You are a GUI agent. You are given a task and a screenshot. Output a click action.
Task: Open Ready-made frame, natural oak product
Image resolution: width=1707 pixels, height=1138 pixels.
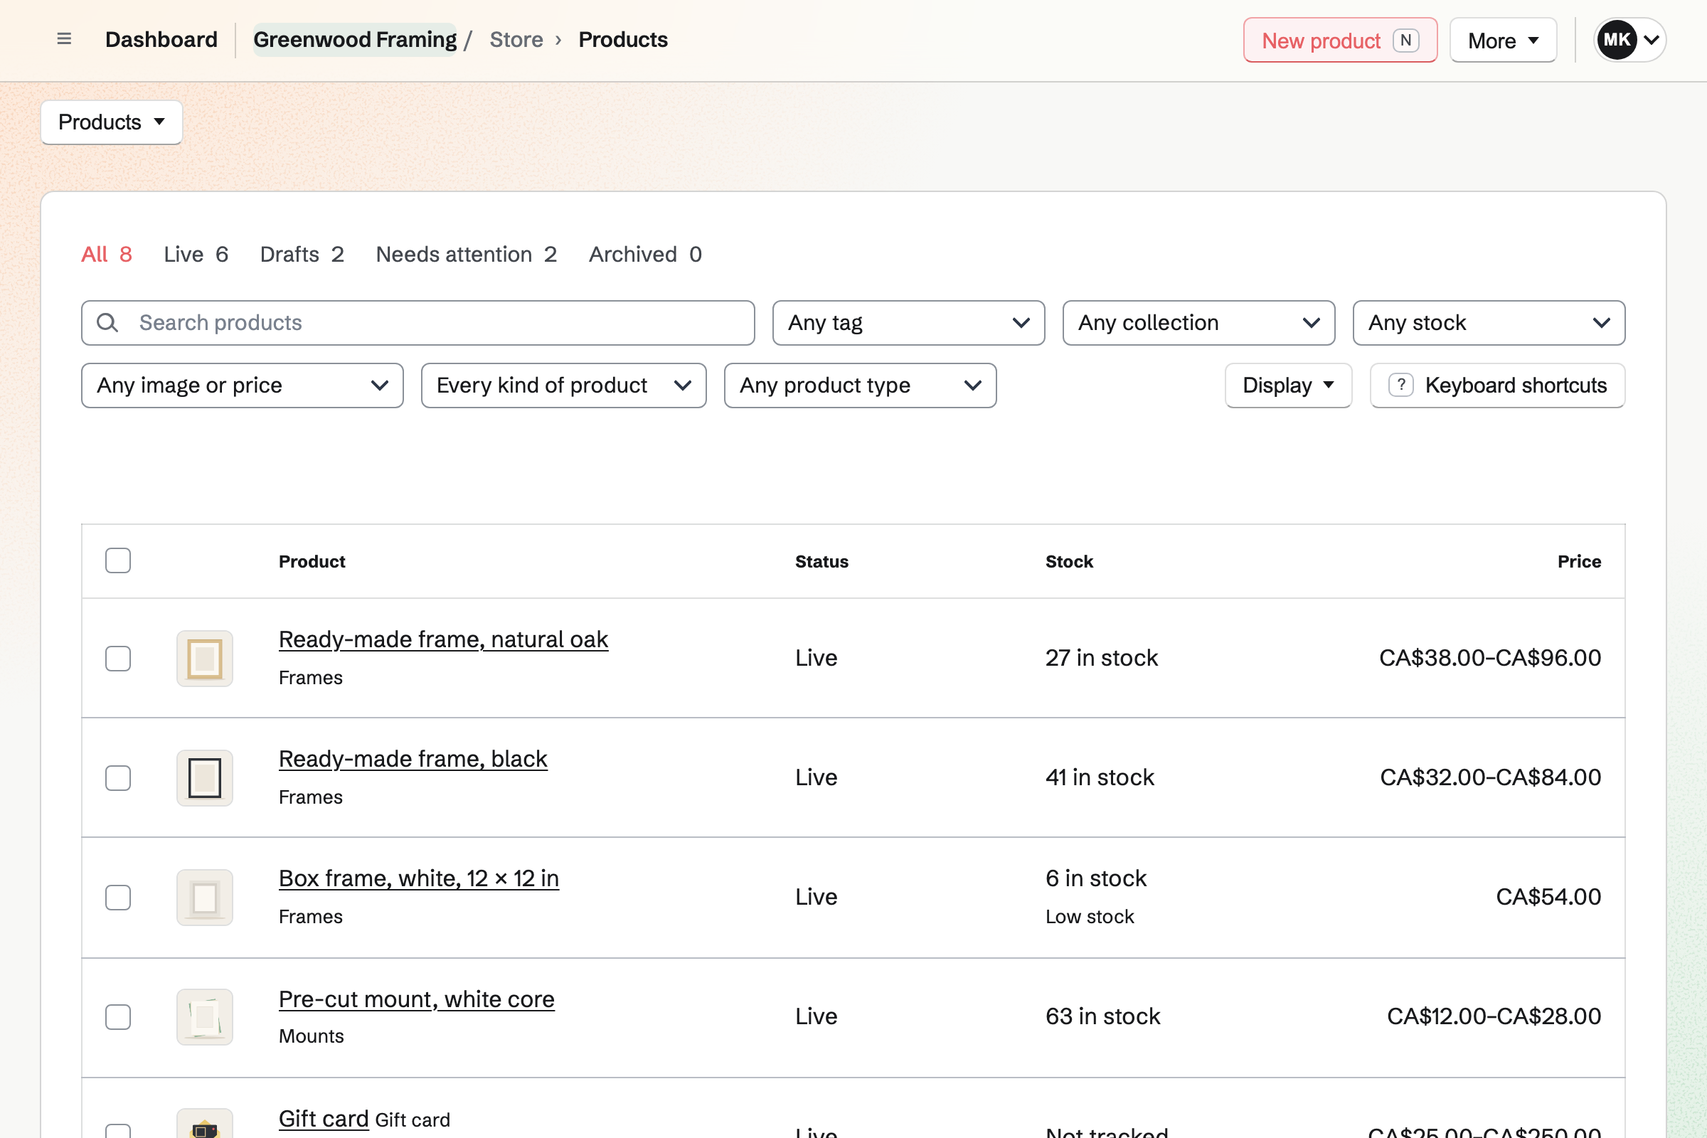tap(443, 639)
